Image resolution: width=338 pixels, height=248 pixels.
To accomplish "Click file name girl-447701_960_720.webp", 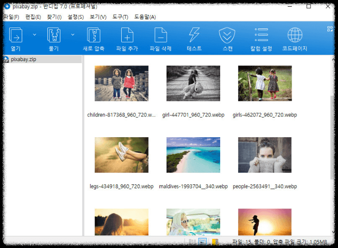I will click(193, 115).
